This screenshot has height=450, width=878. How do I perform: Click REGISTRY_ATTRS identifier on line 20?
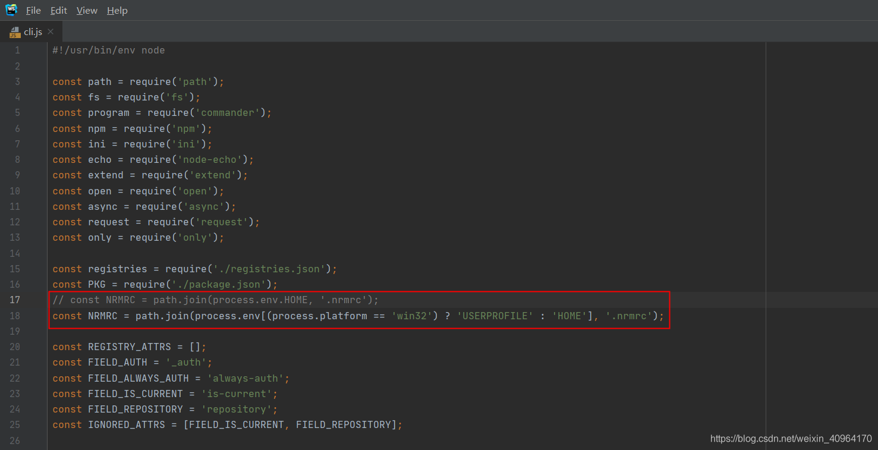130,347
